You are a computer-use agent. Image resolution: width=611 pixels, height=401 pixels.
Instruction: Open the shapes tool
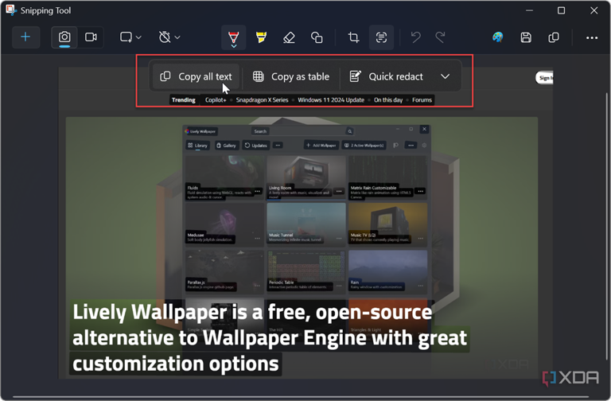pyautogui.click(x=317, y=37)
